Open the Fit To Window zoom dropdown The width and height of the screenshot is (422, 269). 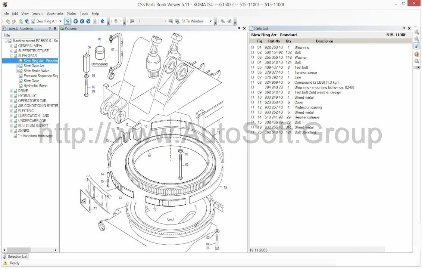[211, 21]
